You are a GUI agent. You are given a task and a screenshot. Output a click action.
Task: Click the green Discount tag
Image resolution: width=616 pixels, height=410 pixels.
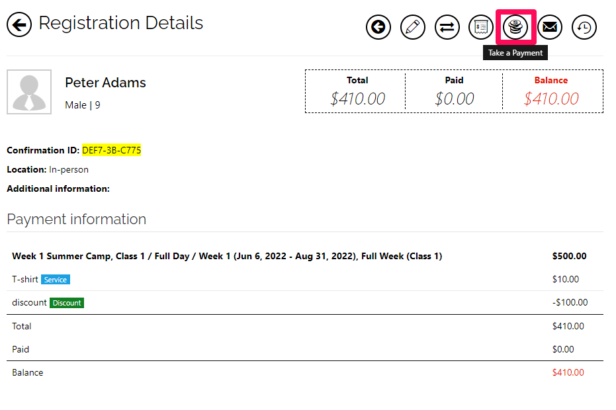[x=67, y=303]
